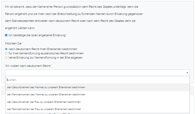This screenshot has height=114, width=195.
Task: Pick 'den Familiennamen des Mannes' from list
Action: point(46,95)
